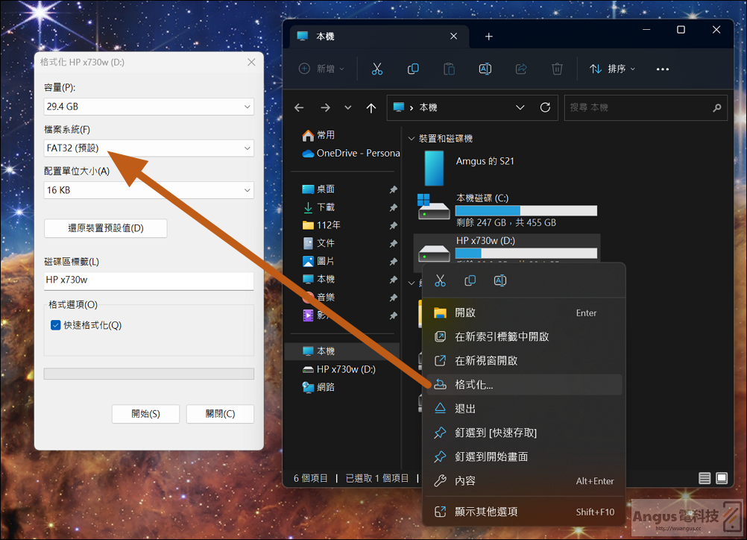Click the Copy icon in Explorer toolbar
The height and width of the screenshot is (540, 747).
413,69
